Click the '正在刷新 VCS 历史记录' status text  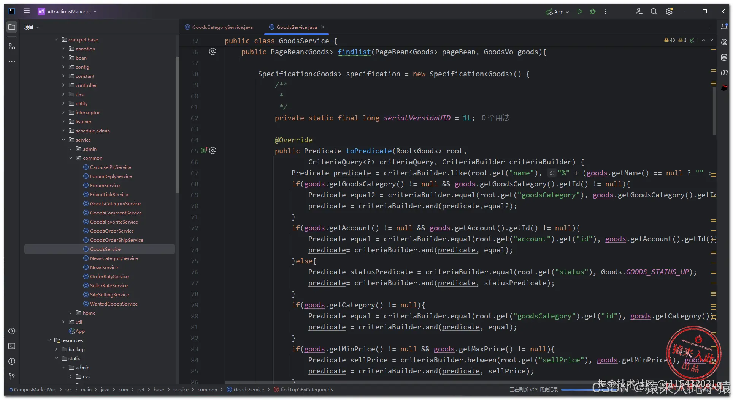click(x=534, y=389)
